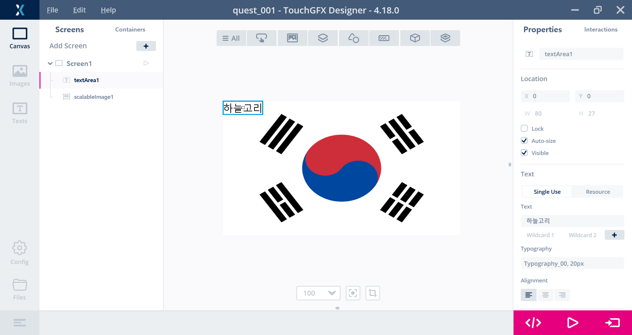632x335 pixels.
Task: Click the Generate Code button
Action: point(533,323)
